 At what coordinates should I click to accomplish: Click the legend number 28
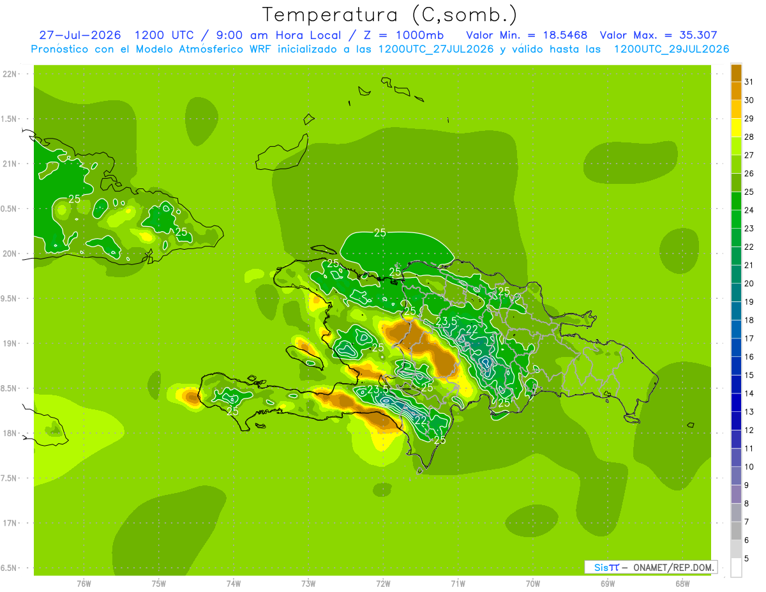point(749,137)
